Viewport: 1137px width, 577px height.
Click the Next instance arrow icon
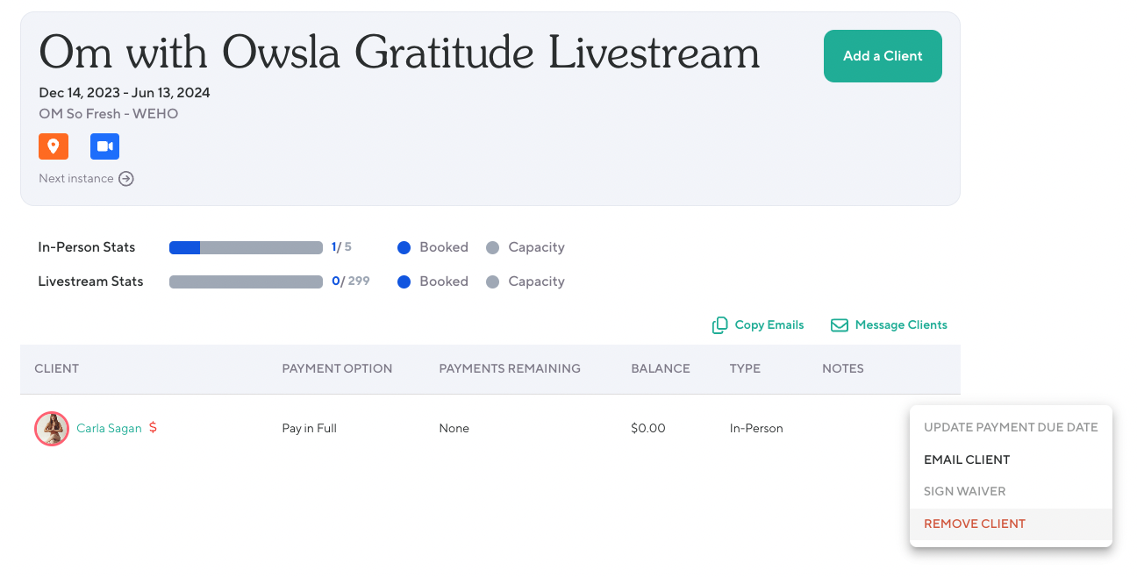126,179
